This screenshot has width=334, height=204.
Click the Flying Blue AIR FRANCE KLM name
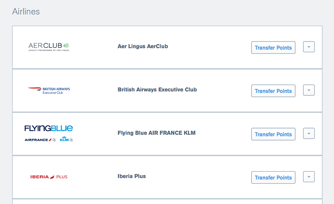(156, 133)
